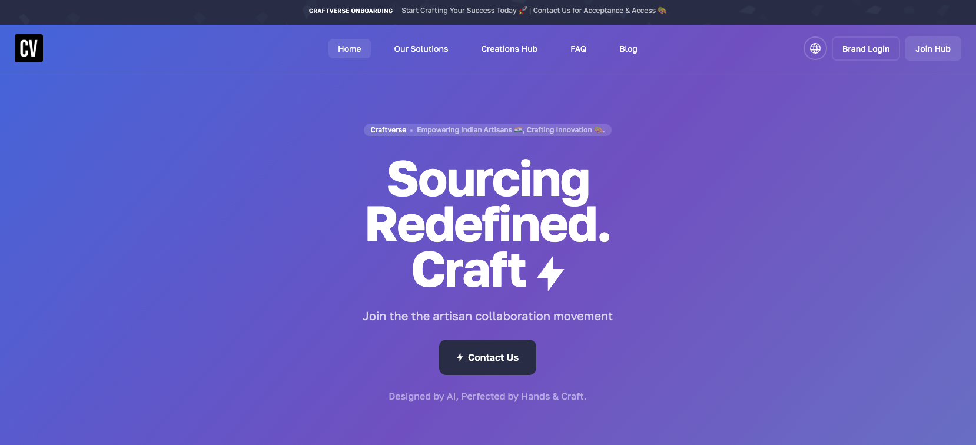The width and height of the screenshot is (976, 445).
Task: Open the Creations Hub page
Action: (x=509, y=49)
